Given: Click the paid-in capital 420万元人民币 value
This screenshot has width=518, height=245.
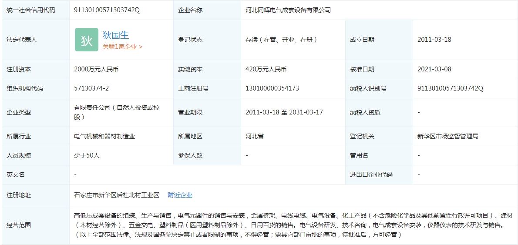Looking at the screenshot, I should pos(266,69).
